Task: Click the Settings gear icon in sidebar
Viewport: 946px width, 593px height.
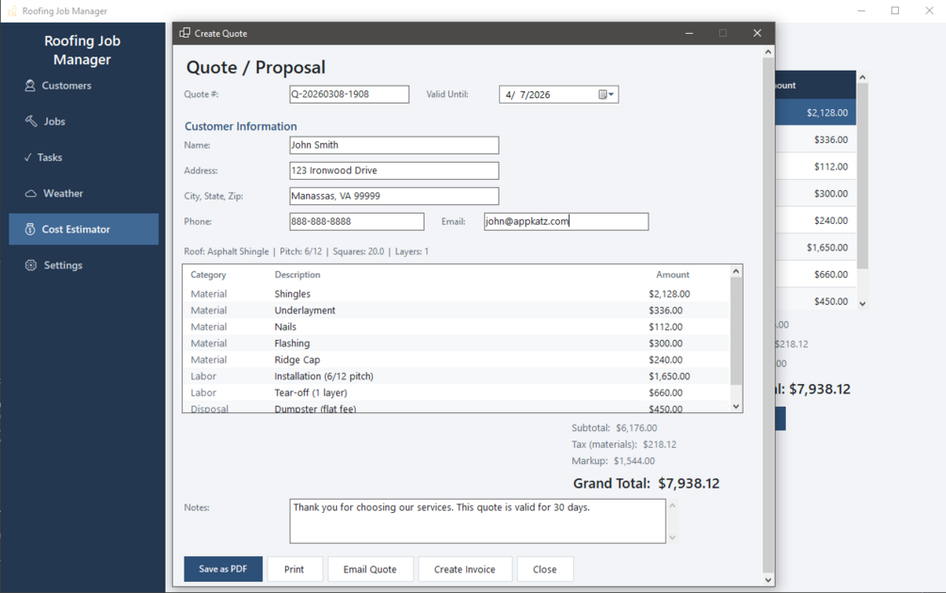Action: (31, 264)
